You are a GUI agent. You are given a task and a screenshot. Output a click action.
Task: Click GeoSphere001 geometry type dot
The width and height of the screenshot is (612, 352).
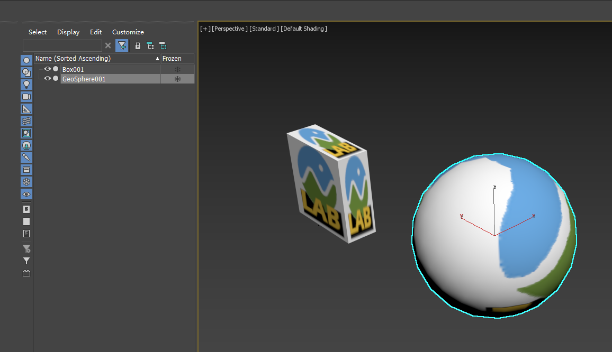(x=56, y=78)
